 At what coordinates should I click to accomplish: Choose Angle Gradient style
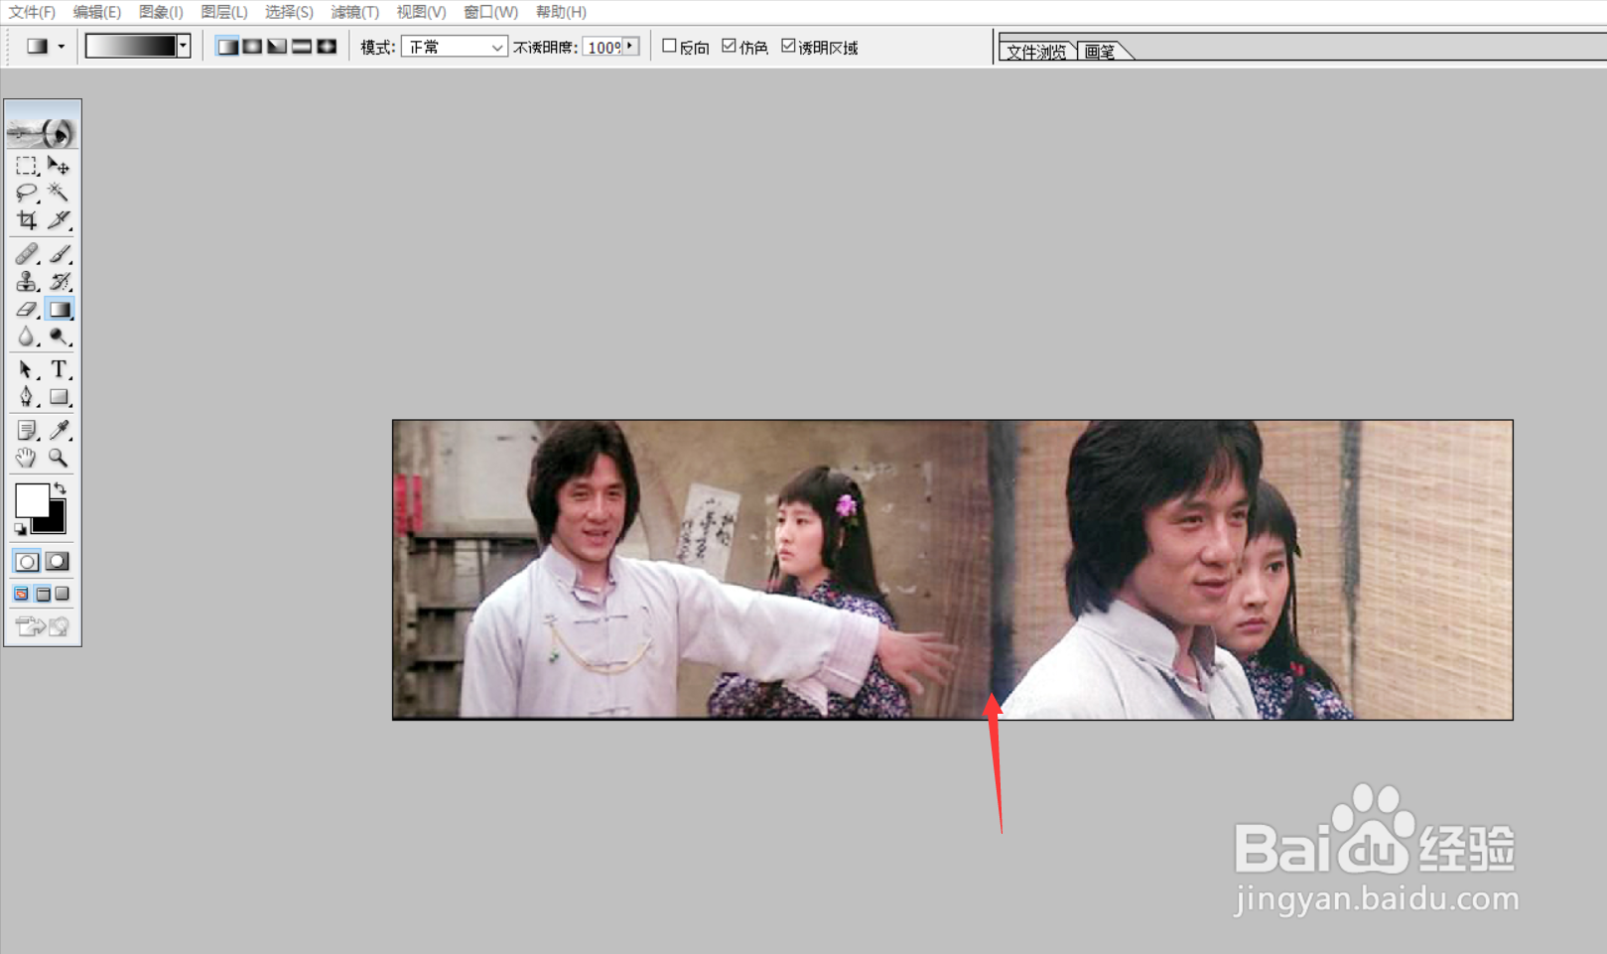click(x=277, y=47)
